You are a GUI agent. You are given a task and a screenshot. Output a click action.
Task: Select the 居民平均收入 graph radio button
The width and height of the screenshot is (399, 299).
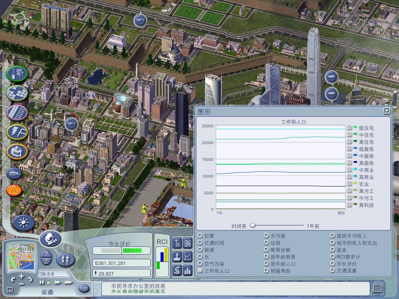click(332, 236)
